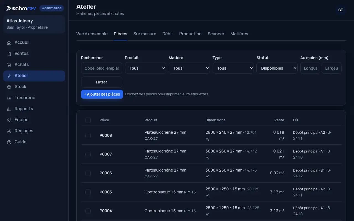Click the sahmrev logo icon
Screen dimensions: 354x221
click(x=9, y=8)
